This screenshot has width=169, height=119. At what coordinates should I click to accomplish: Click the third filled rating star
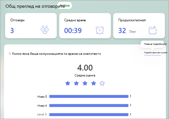(85, 83)
